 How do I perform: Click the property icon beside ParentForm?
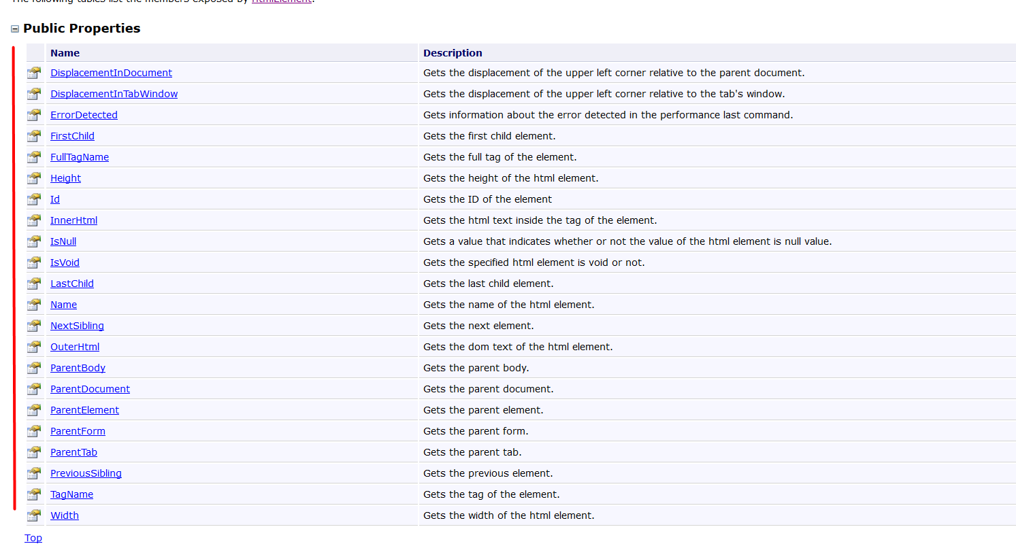pyautogui.click(x=34, y=431)
